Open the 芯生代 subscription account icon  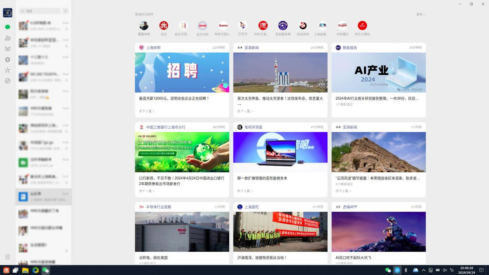point(242,25)
